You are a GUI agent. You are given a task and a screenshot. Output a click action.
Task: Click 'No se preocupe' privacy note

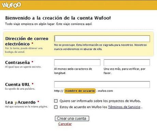click(100, 47)
